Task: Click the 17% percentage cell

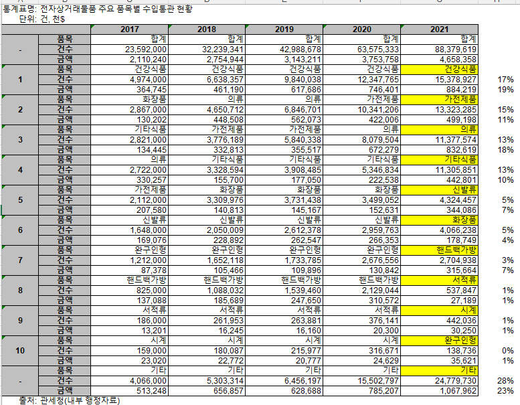Action: pyautogui.click(x=505, y=80)
